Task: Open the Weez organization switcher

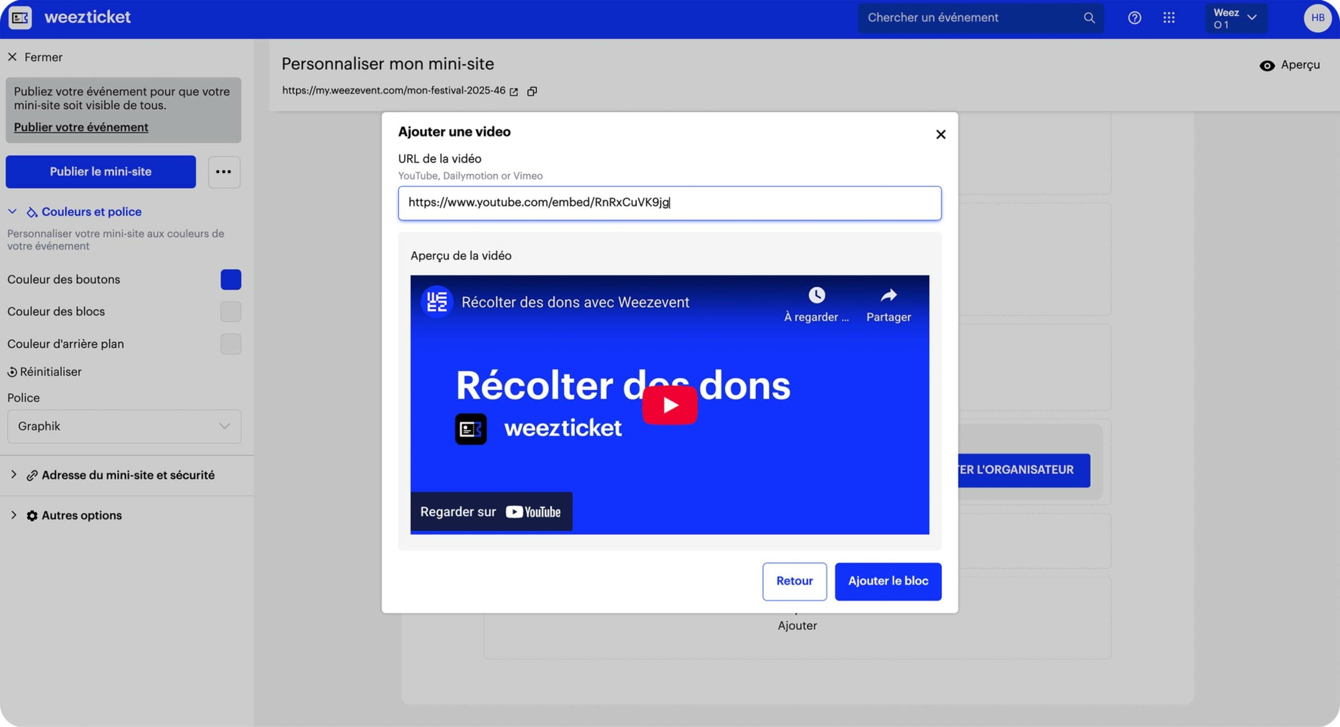Action: (x=1235, y=18)
